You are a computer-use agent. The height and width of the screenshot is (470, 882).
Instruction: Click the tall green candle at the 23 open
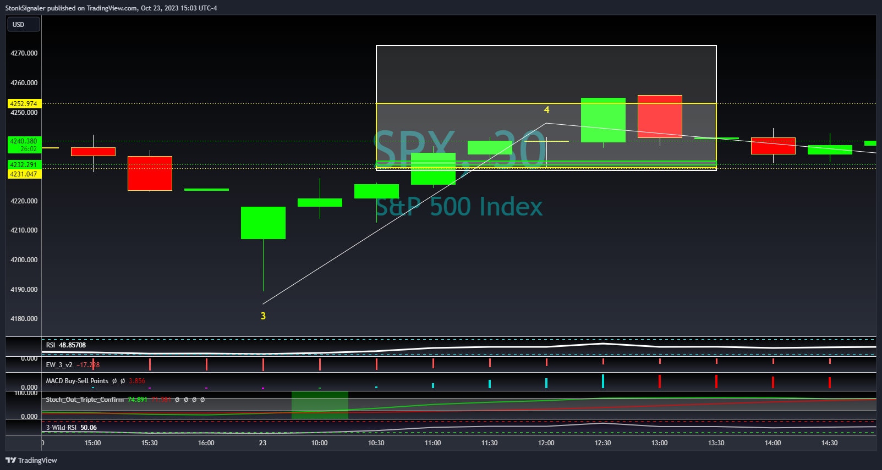[x=263, y=223]
